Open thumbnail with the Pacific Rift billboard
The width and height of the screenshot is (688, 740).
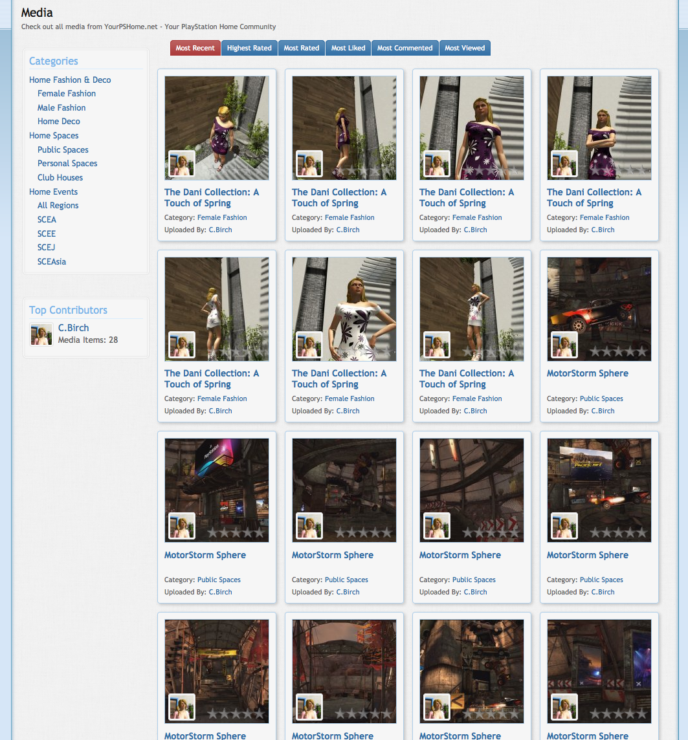click(599, 490)
